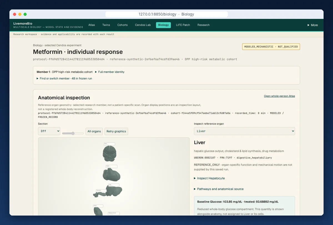Select the Heart label tag
This screenshot has height=225, width=333.
(x=112, y=166)
